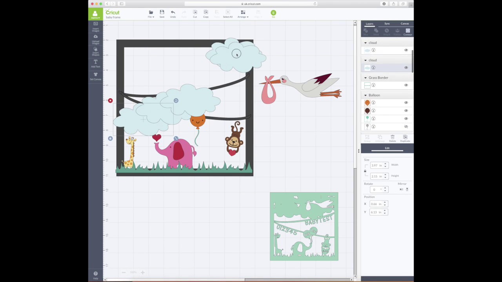Toggle cut line type of first cloud layer
The height and width of the screenshot is (282, 502).
click(x=373, y=50)
